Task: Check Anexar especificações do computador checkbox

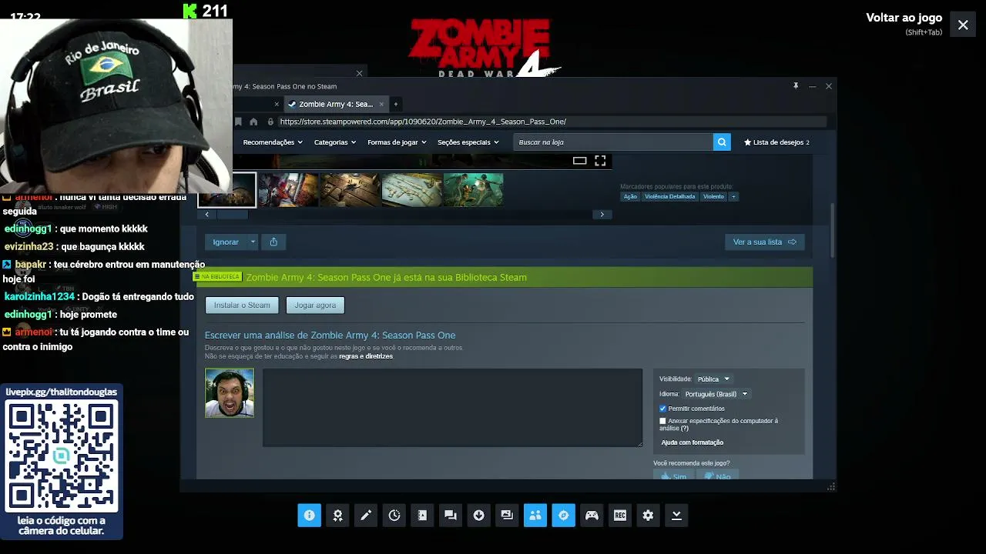Action: (x=662, y=421)
